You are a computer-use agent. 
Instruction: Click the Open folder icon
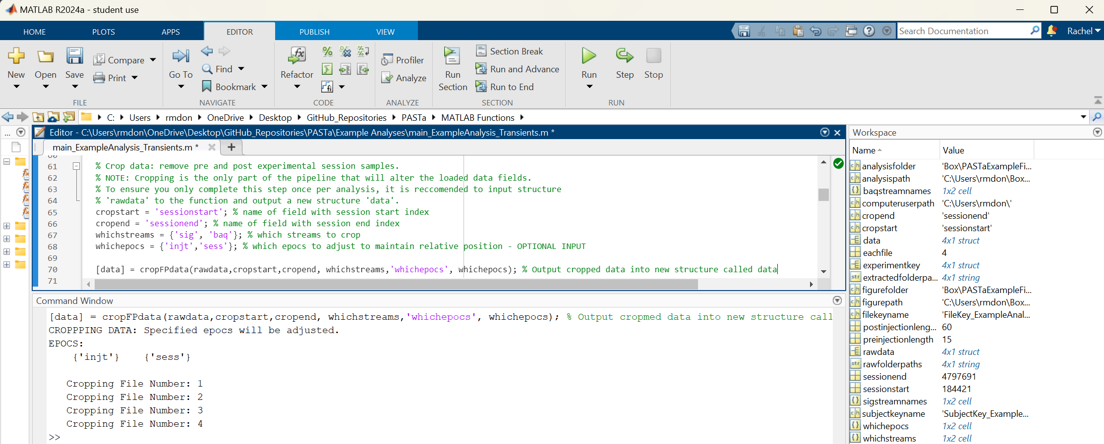pos(45,56)
